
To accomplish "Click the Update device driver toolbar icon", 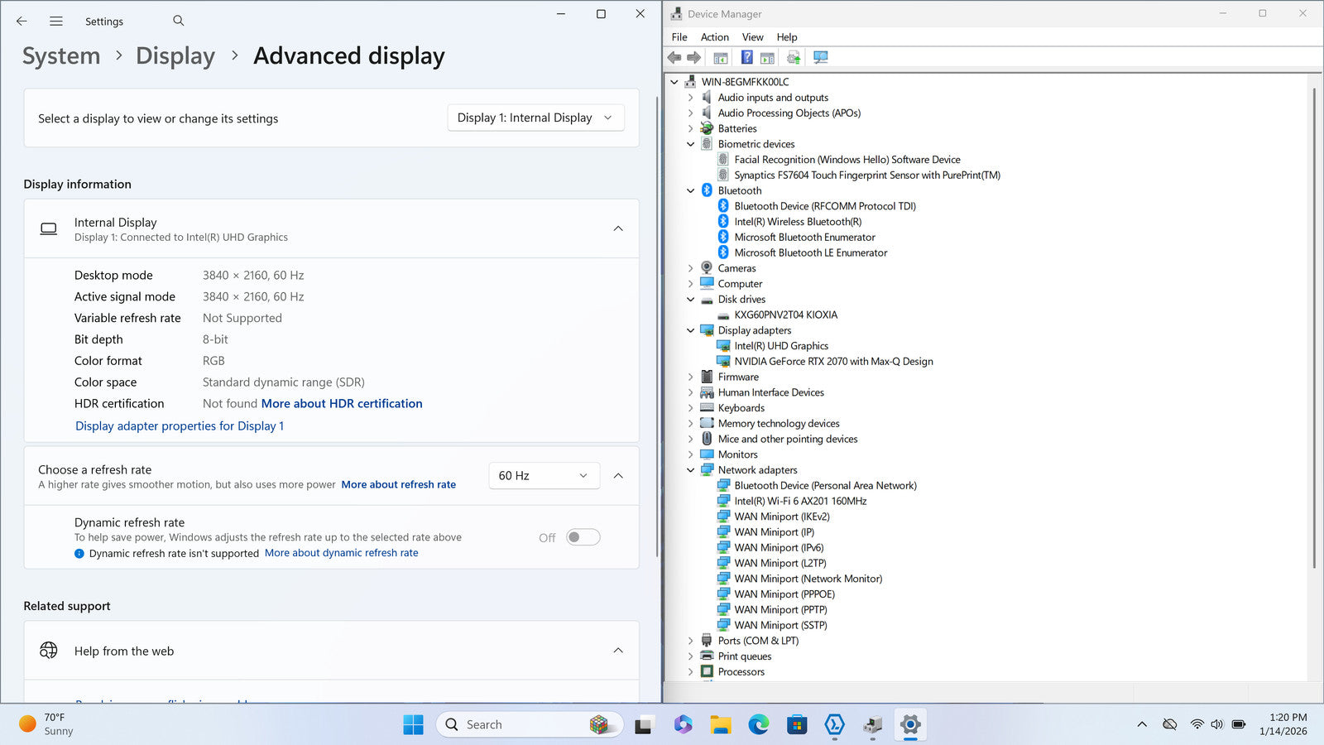I will click(x=794, y=57).
